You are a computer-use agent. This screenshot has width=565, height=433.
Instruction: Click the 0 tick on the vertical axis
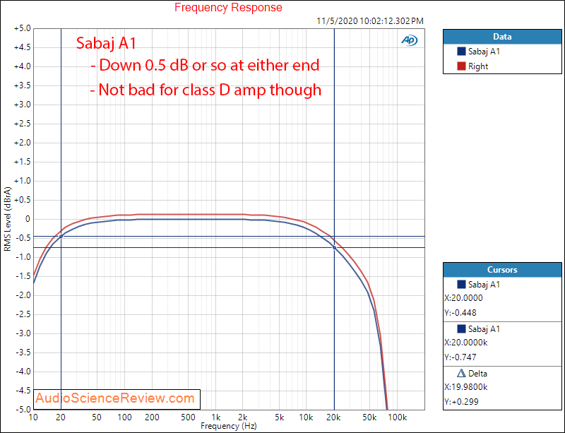[28, 219]
